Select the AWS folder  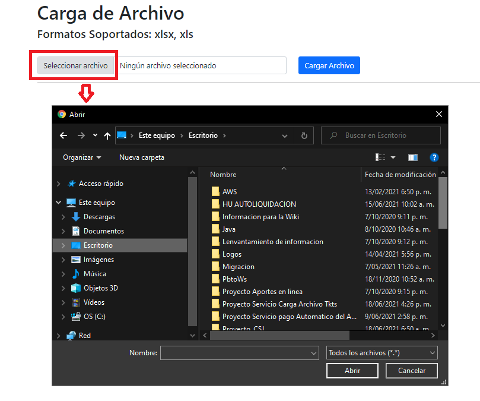229,192
